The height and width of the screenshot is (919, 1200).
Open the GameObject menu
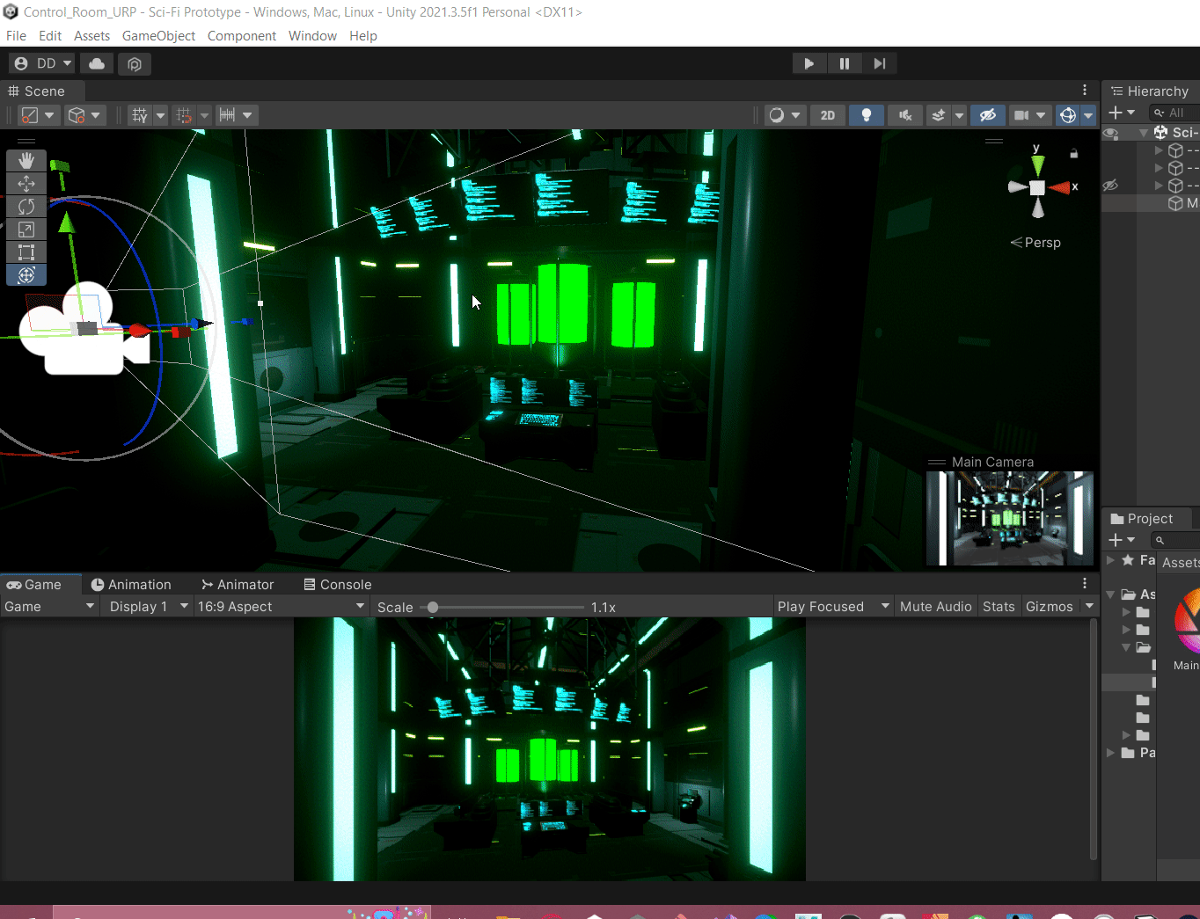[158, 36]
